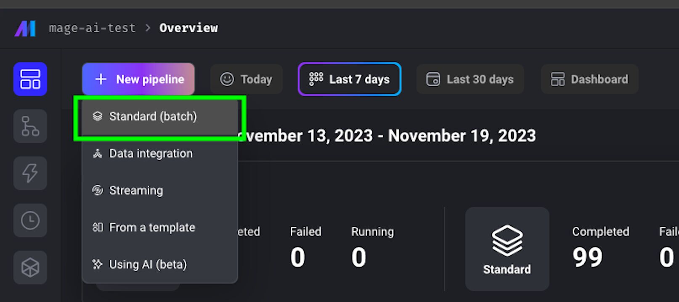This screenshot has height=302, width=679.
Task: Switch to Last 30 days range
Action: point(470,79)
